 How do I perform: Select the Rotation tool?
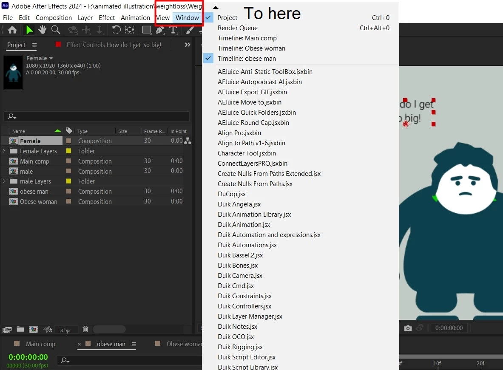click(116, 30)
